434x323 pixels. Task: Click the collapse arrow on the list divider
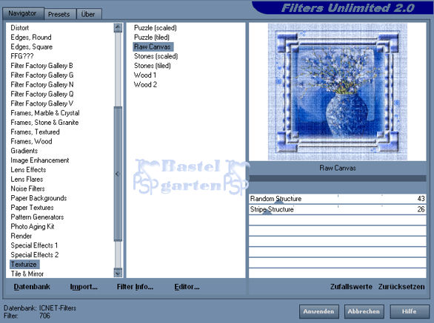(x=117, y=174)
